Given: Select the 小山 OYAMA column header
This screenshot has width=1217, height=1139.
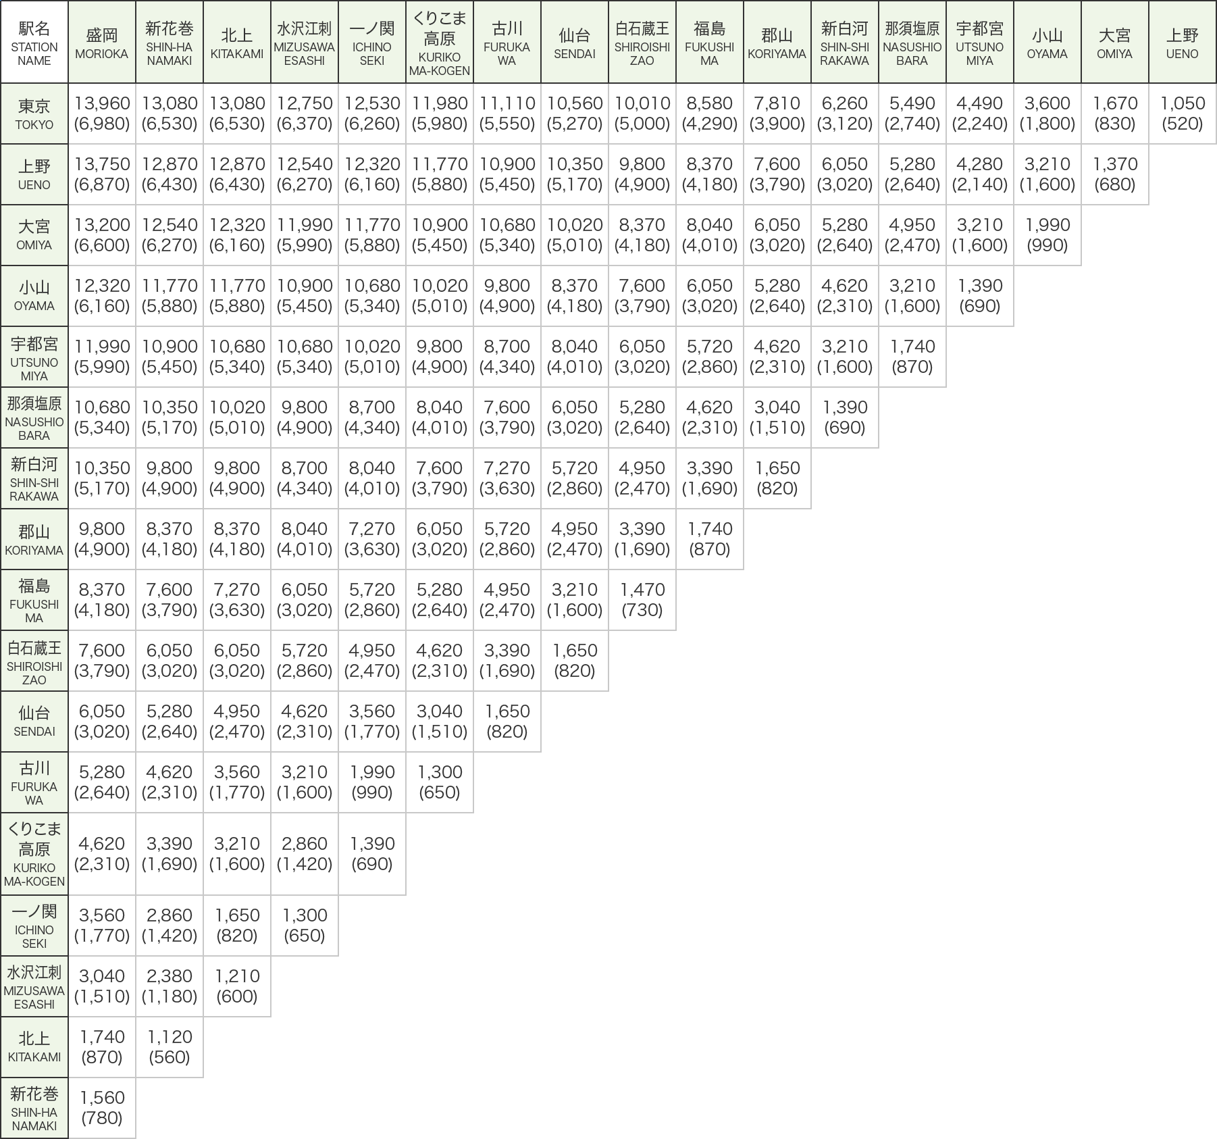Looking at the screenshot, I should pos(1047,42).
